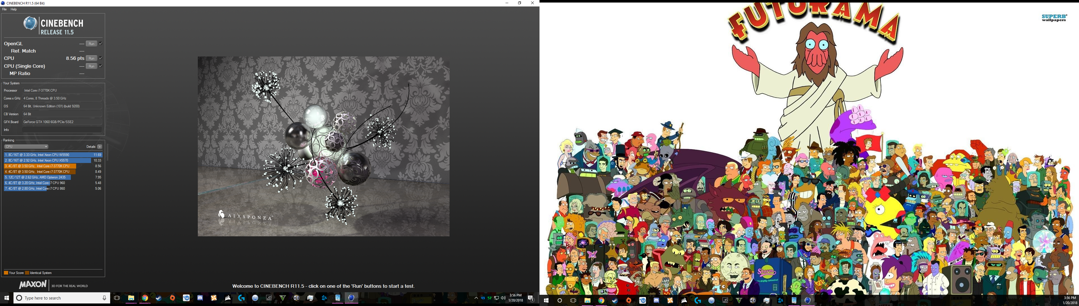The image size is (1079, 306).
Task: Click the Type here to search box
Action: point(62,298)
